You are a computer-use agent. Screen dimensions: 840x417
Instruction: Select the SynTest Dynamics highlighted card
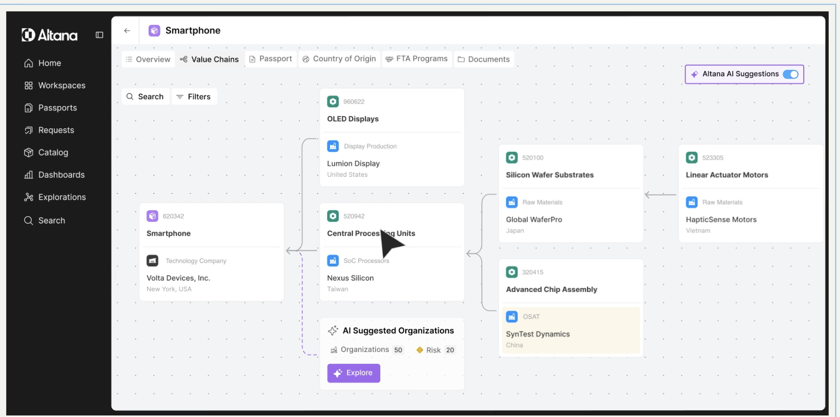[571, 330]
